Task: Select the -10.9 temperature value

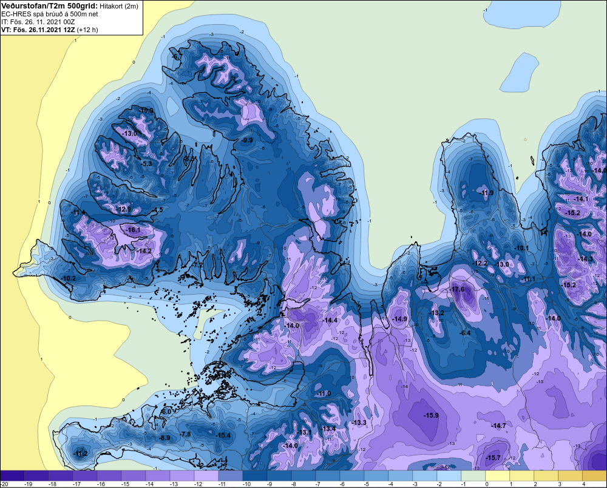Action: pyautogui.click(x=146, y=110)
